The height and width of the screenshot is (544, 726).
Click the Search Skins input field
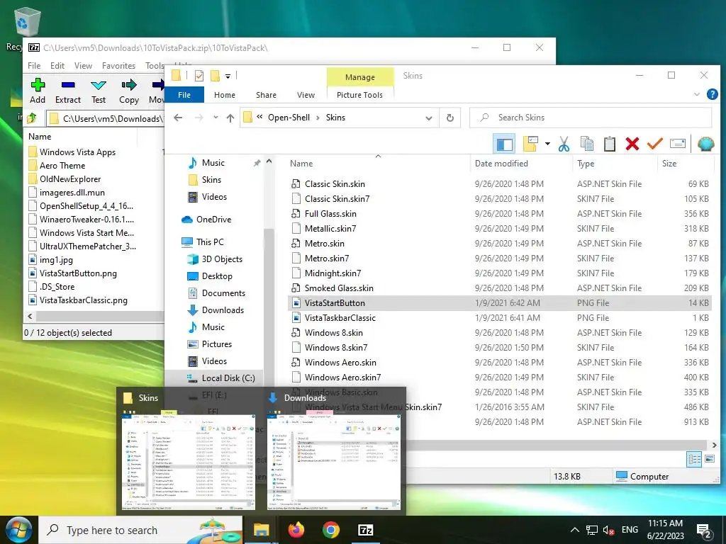coord(591,118)
